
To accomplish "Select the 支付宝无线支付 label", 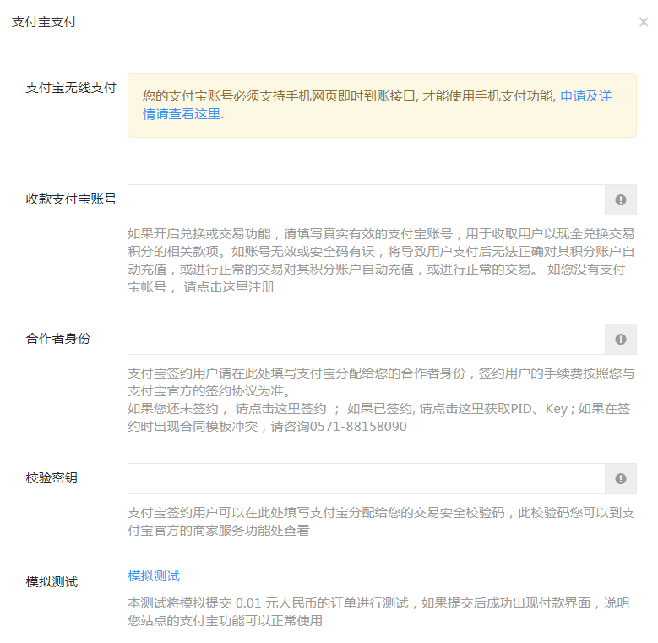I will [x=71, y=88].
